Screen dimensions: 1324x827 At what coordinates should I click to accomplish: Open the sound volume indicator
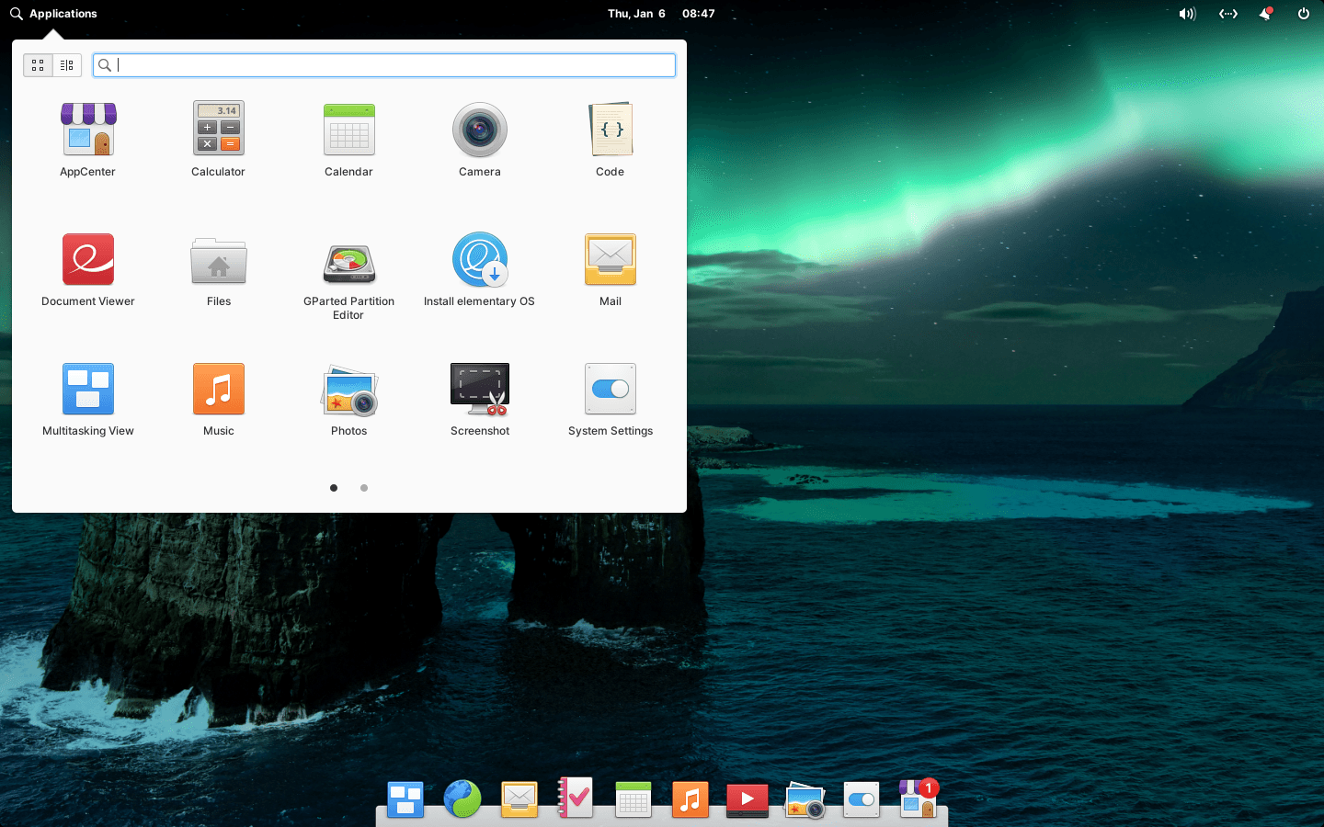(x=1187, y=14)
